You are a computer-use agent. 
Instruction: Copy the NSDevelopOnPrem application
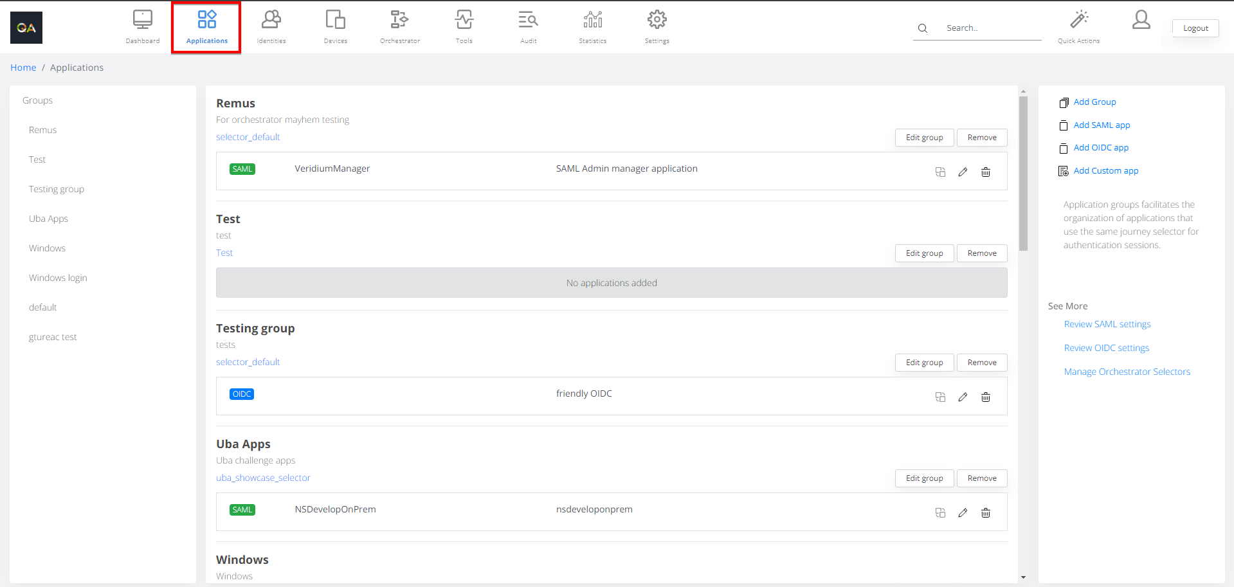click(940, 512)
